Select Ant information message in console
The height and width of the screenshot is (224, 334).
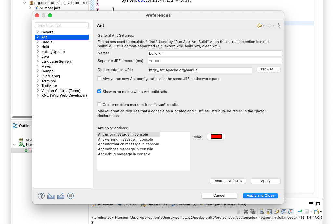click(128, 144)
